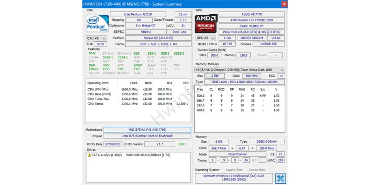Click the BIOS version V1.7 field
Screen dimensions: 370x185
click(160, 144)
